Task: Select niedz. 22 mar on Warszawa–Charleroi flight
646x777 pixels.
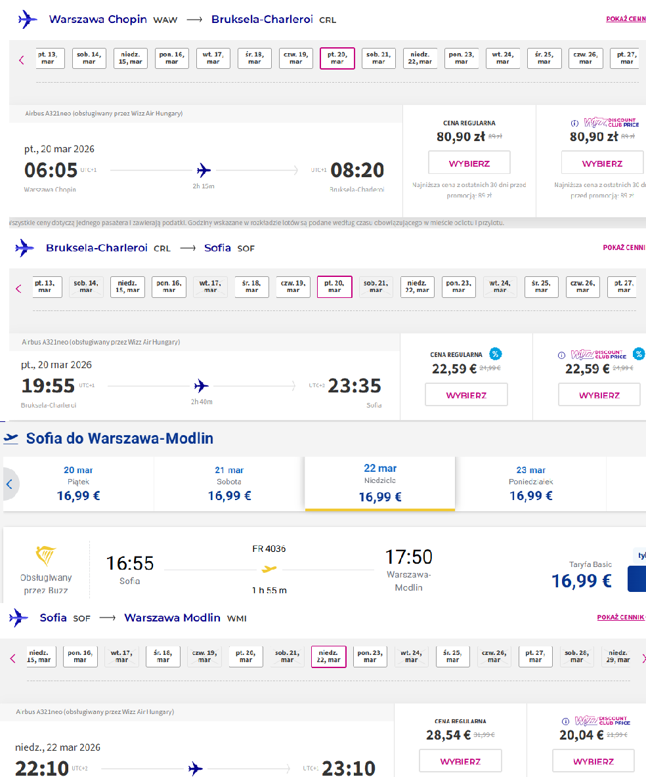Action: (x=420, y=58)
